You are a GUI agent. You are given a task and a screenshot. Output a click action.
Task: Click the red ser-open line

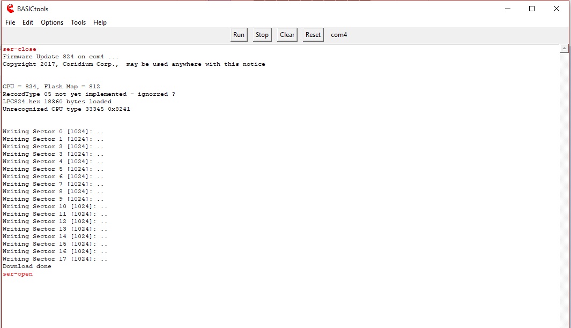click(x=18, y=274)
